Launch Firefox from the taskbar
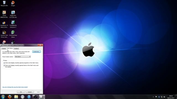The height and width of the screenshot is (99, 177). (10, 97)
